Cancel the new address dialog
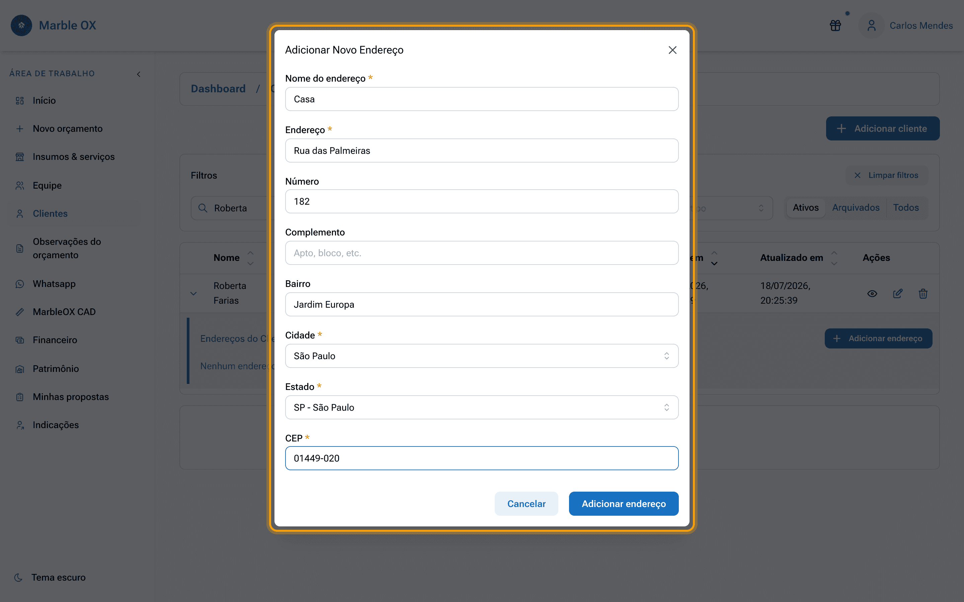964x602 pixels. [526, 504]
